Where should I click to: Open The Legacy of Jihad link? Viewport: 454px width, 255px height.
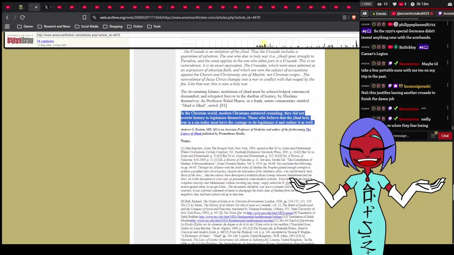[245, 131]
